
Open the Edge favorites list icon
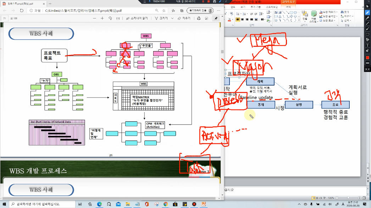pyautogui.click(x=173, y=10)
